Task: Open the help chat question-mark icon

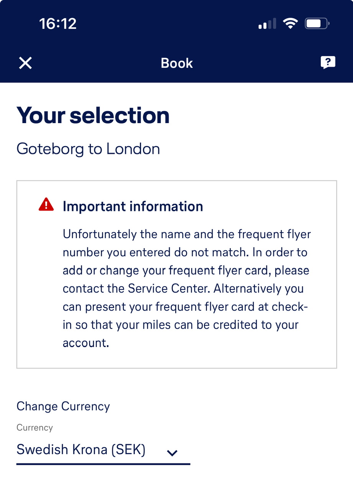Action: pyautogui.click(x=328, y=63)
